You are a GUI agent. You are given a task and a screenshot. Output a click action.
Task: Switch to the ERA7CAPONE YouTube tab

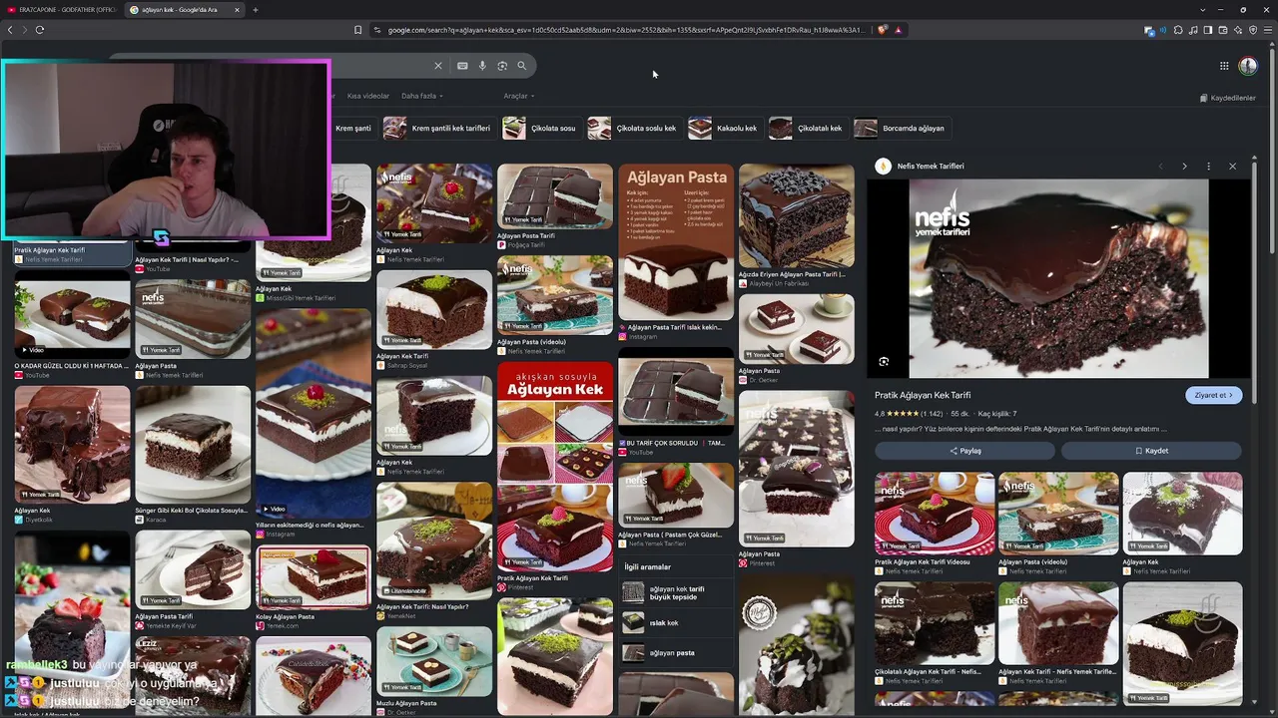pos(62,10)
